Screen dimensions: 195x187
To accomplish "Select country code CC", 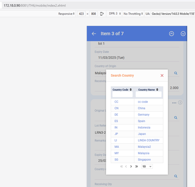I will coord(116,102).
